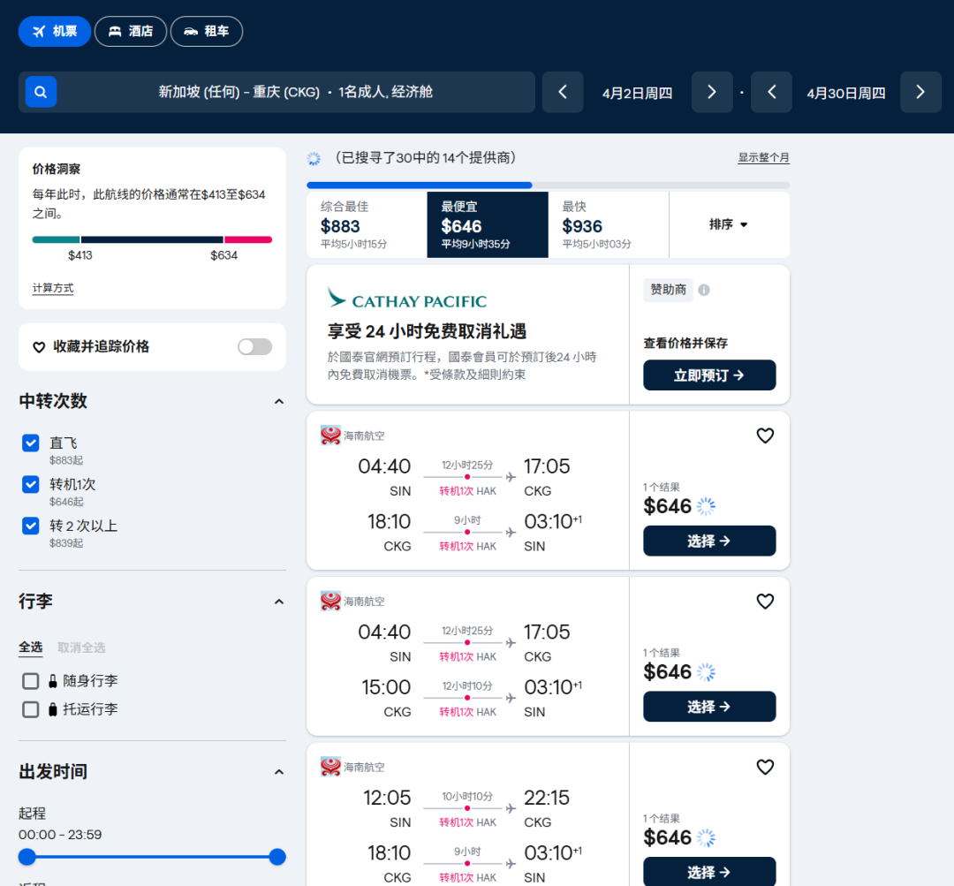Image resolution: width=954 pixels, height=886 pixels.
Task: Toggle 收藏并追踪价格 switch on
Action: point(254,346)
